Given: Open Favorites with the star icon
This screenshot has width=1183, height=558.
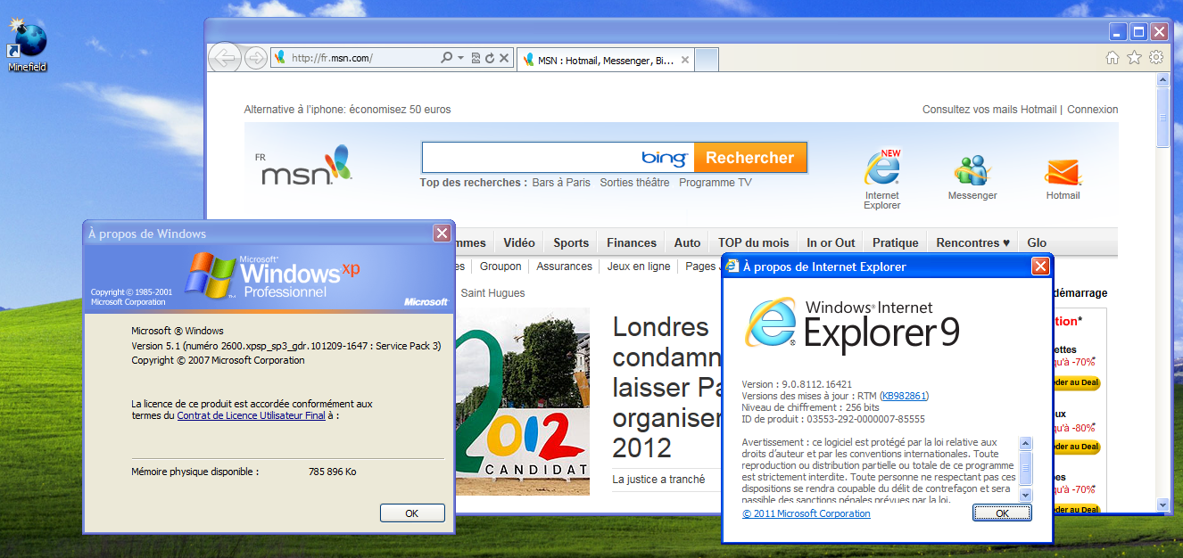Looking at the screenshot, I should click(x=1134, y=58).
